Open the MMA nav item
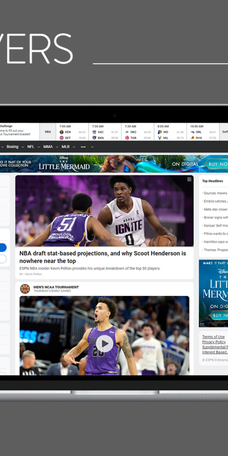The image size is (228, 456). click(x=48, y=147)
